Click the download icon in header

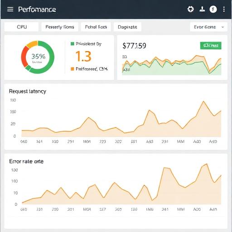(202, 9)
